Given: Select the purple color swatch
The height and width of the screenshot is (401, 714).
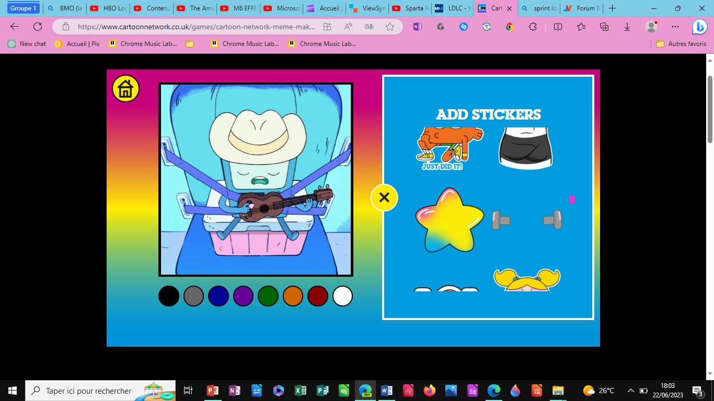Looking at the screenshot, I should pyautogui.click(x=243, y=296).
